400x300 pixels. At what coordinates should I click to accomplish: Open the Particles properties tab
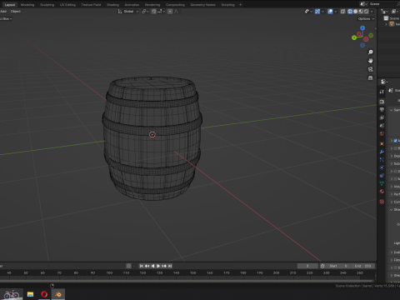click(382, 160)
